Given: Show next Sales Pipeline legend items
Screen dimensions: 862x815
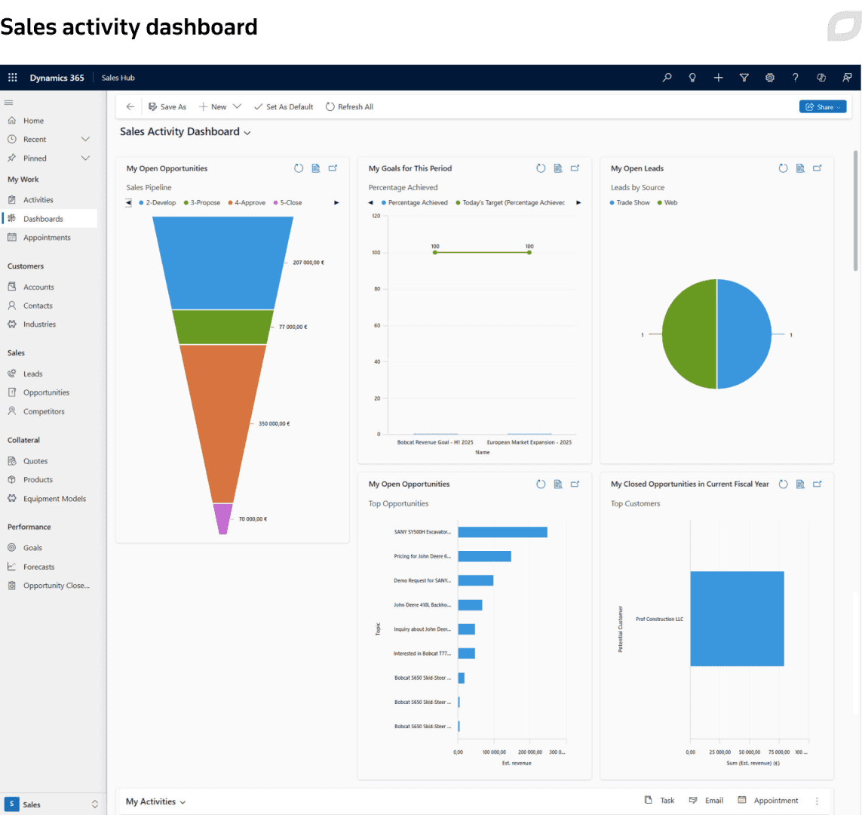Looking at the screenshot, I should click(x=336, y=203).
